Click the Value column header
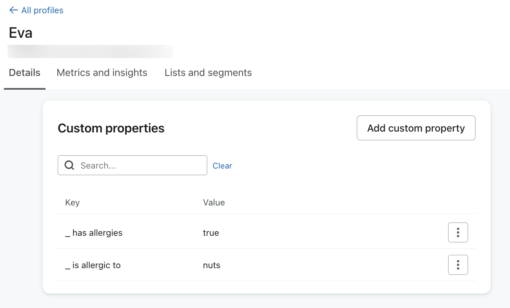The height and width of the screenshot is (308, 510). pyautogui.click(x=214, y=203)
